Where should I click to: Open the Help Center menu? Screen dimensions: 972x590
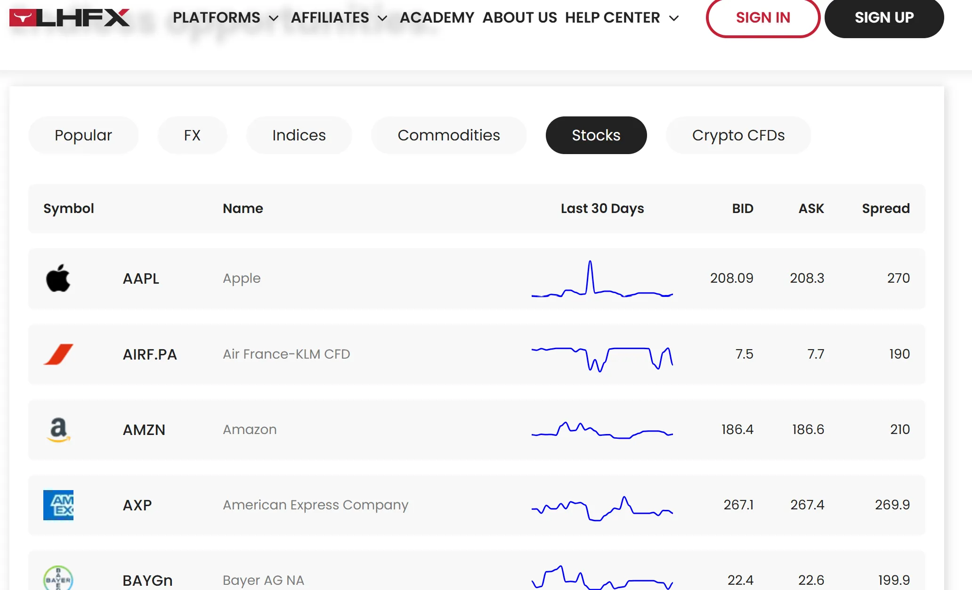(x=613, y=17)
